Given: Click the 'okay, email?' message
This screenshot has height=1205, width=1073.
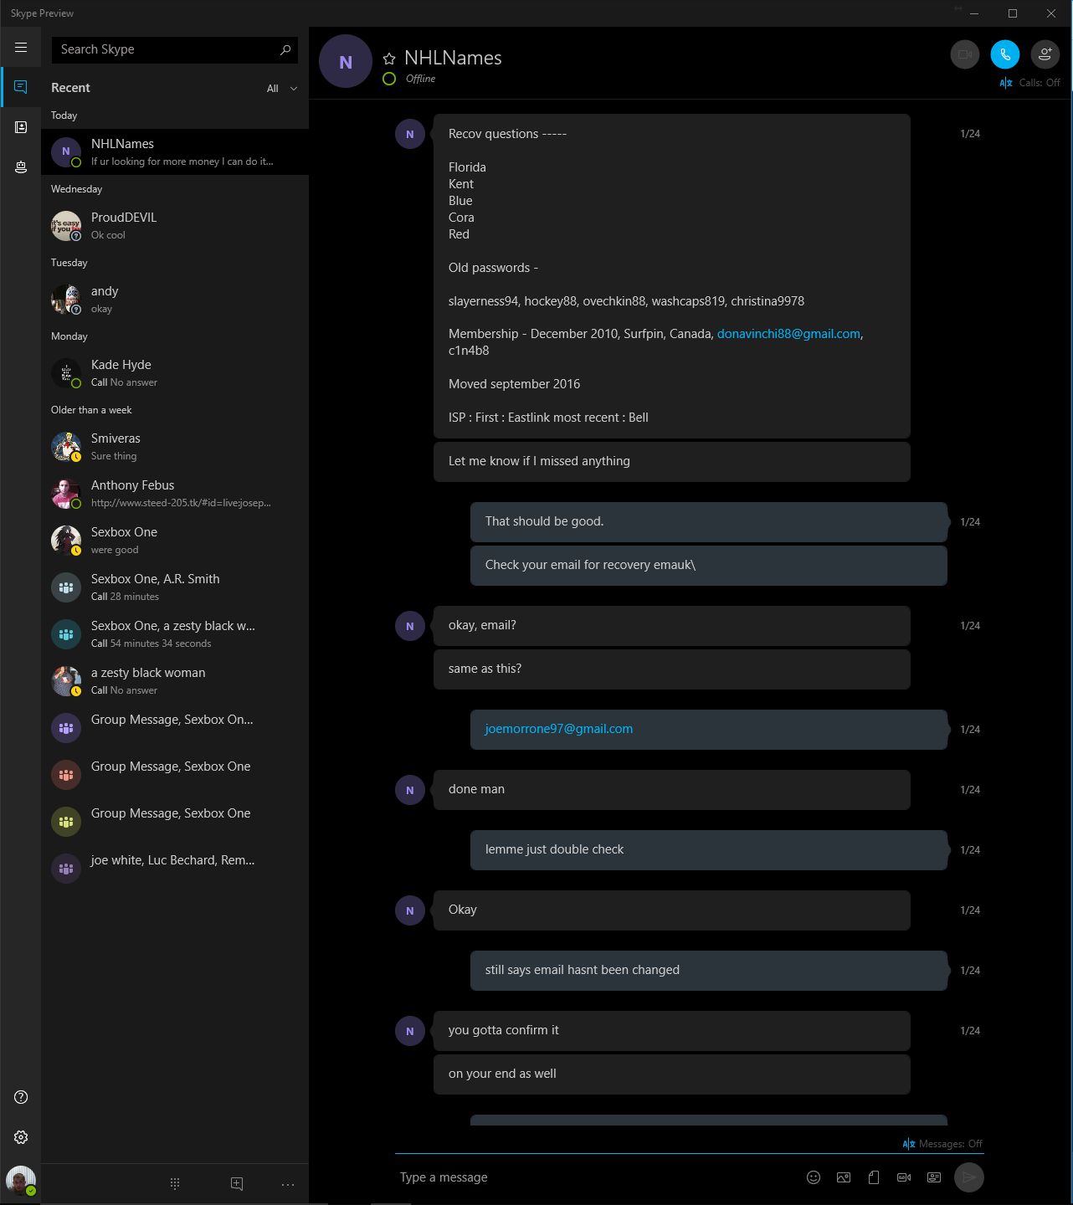Looking at the screenshot, I should pos(672,625).
